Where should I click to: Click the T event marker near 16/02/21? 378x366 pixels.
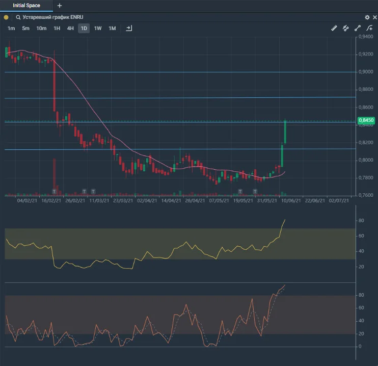(x=54, y=192)
